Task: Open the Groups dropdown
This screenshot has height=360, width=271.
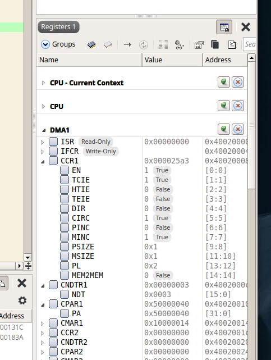Action: (58, 44)
